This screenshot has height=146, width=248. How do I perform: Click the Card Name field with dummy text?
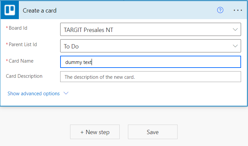[x=150, y=62]
